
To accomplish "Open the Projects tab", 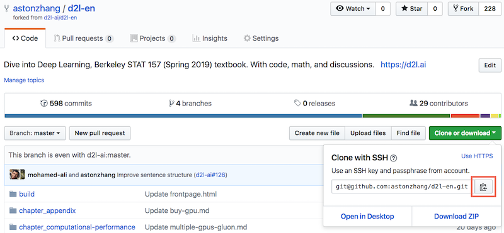I will pyautogui.click(x=153, y=38).
